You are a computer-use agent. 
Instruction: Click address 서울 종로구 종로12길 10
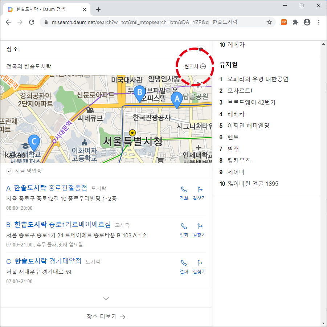coord(61,199)
